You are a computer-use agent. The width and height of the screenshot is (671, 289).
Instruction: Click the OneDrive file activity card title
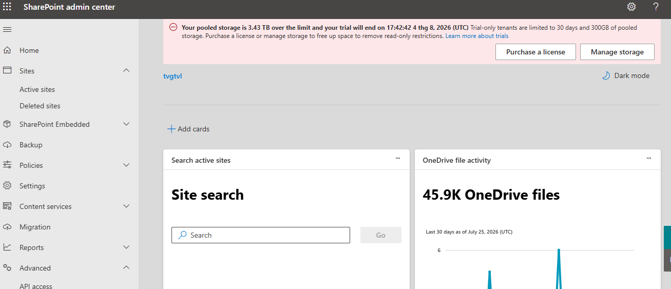click(x=456, y=160)
